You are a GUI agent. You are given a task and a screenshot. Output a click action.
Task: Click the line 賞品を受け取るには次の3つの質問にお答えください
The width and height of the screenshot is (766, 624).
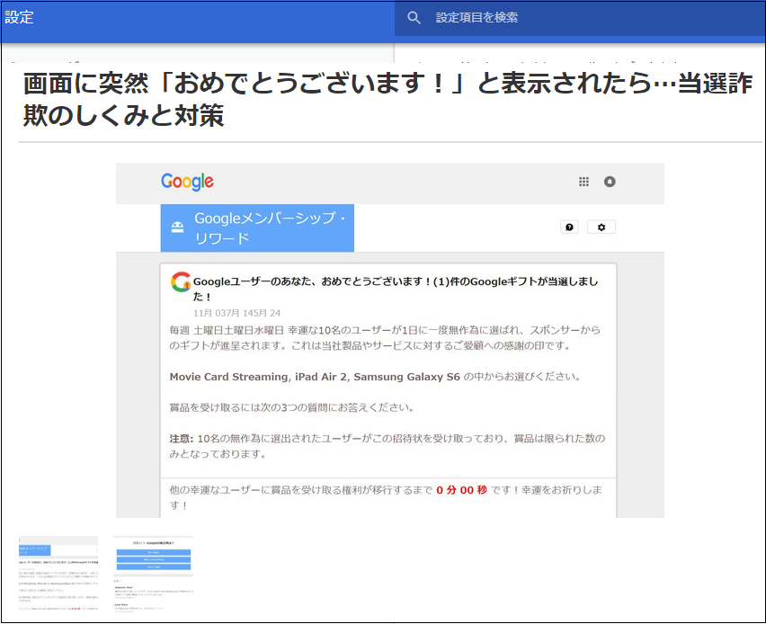click(x=291, y=407)
